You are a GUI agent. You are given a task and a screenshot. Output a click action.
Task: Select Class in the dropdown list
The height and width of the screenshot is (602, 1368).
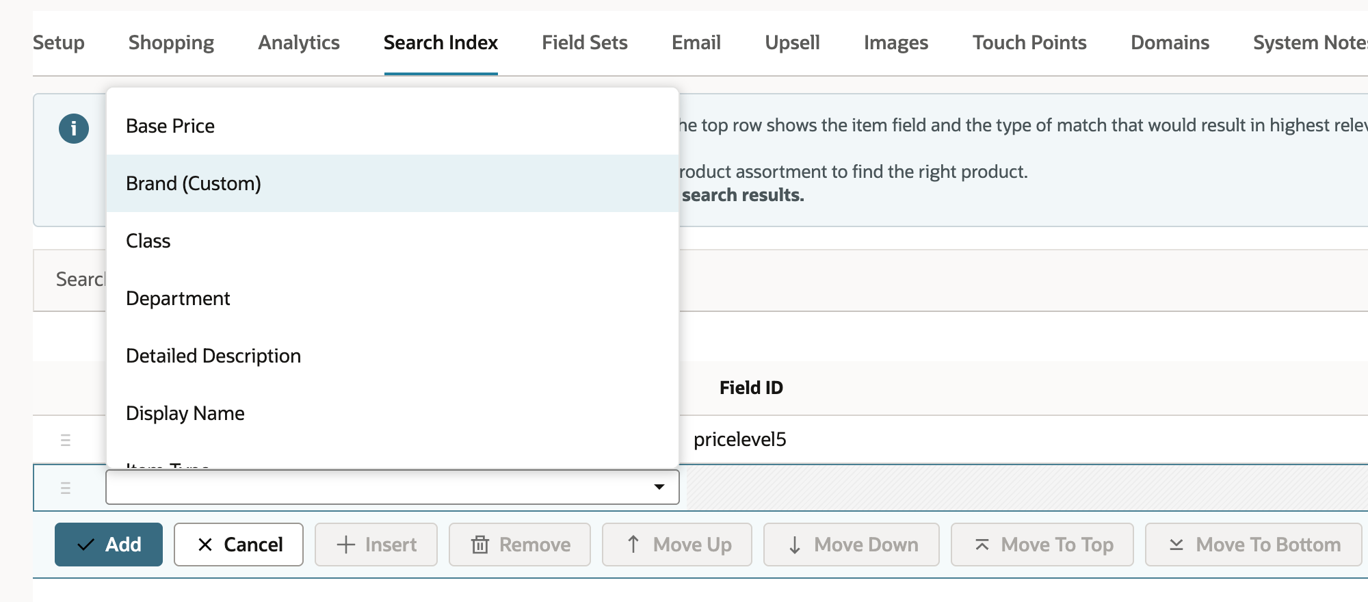(393, 241)
